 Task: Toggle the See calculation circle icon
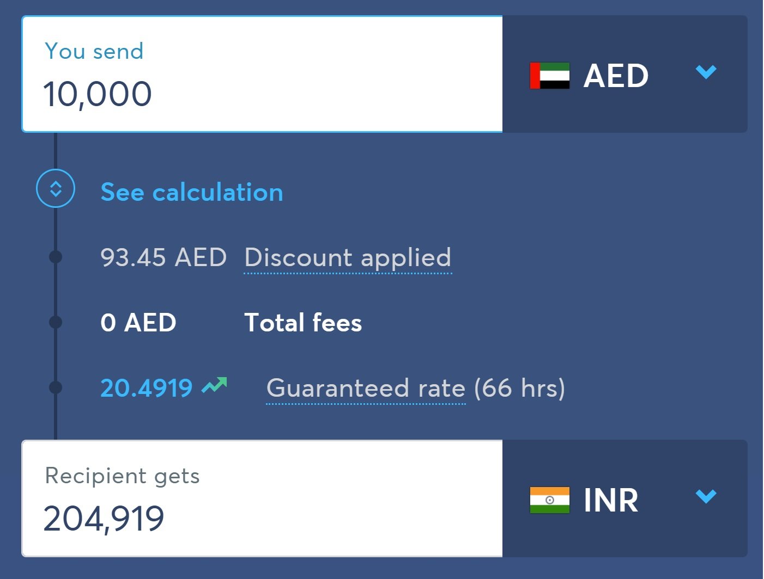(56, 188)
